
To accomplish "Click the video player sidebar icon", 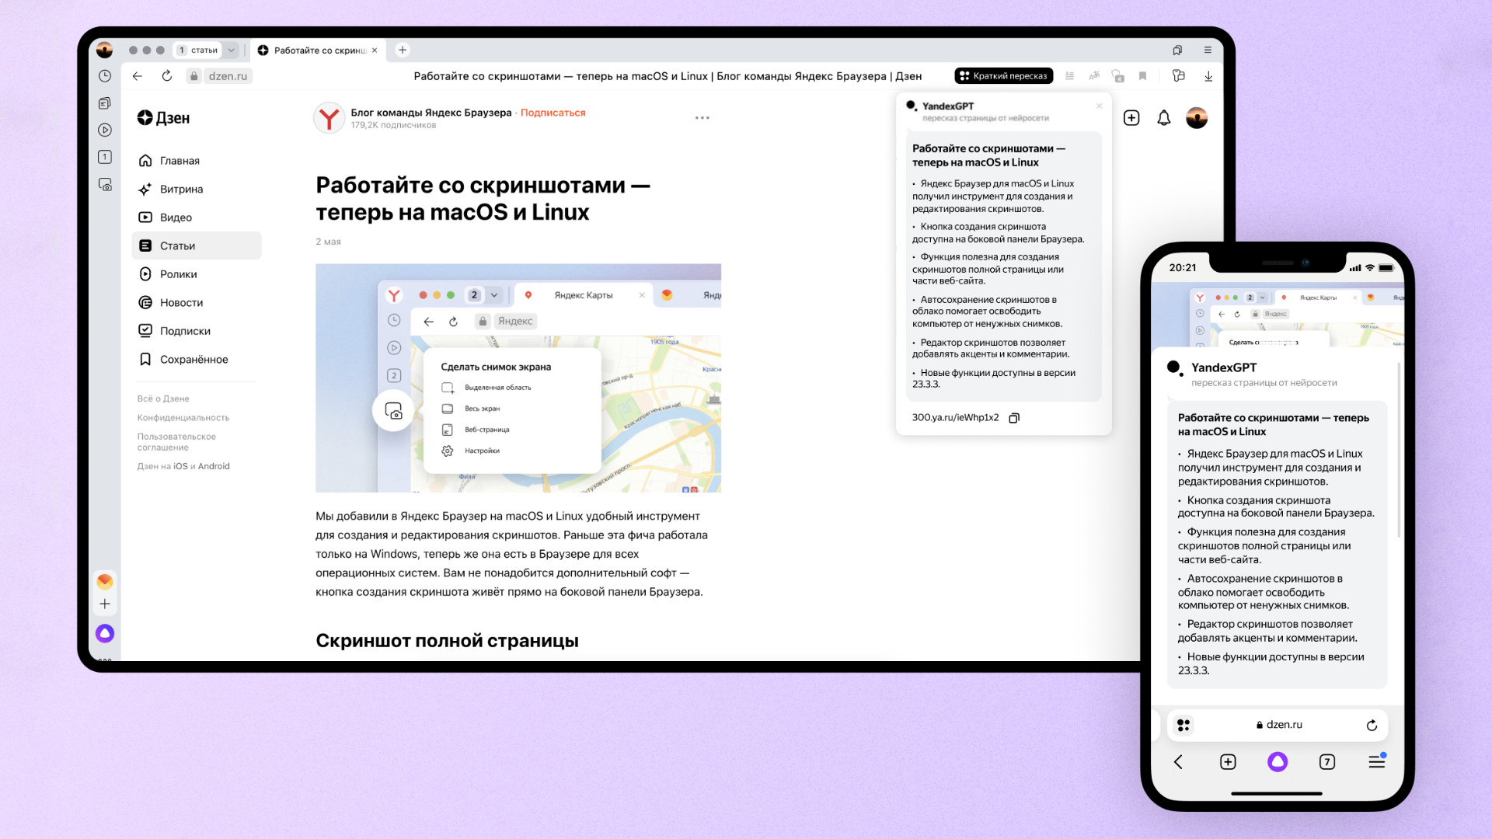I will 105,131.
